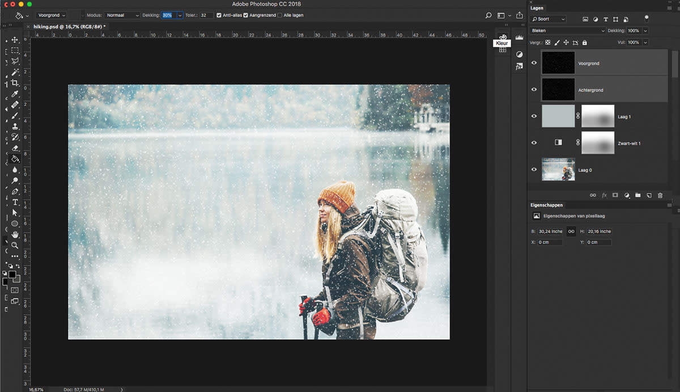Screen dimensions: 680x392
Task: Disable the Anti-alias checkbox
Action: [219, 15]
